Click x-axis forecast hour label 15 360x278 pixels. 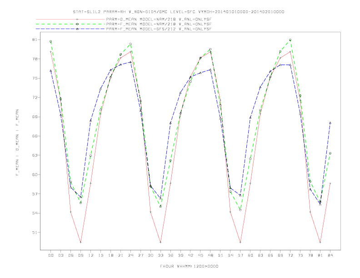[100, 255]
